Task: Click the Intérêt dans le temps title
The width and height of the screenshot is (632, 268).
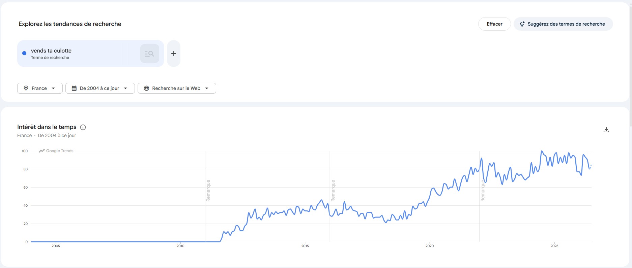Action: [47, 127]
